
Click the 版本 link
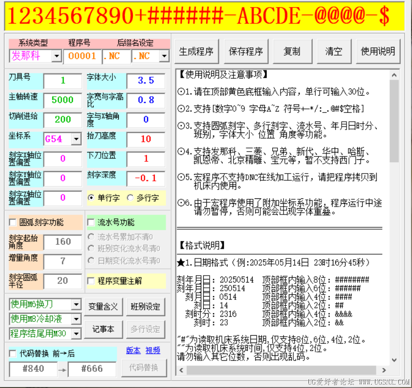133,350
